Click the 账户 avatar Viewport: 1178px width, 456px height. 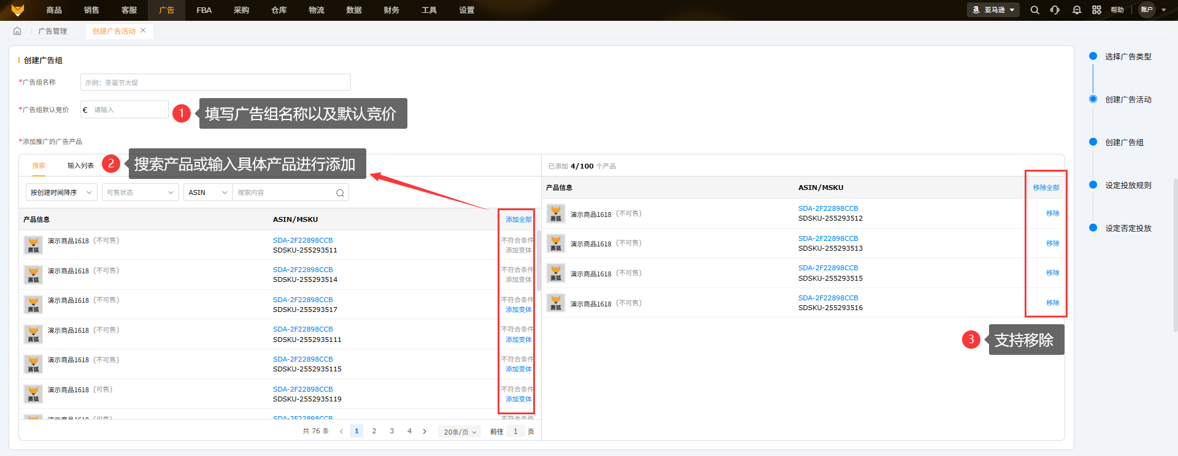coord(1147,10)
